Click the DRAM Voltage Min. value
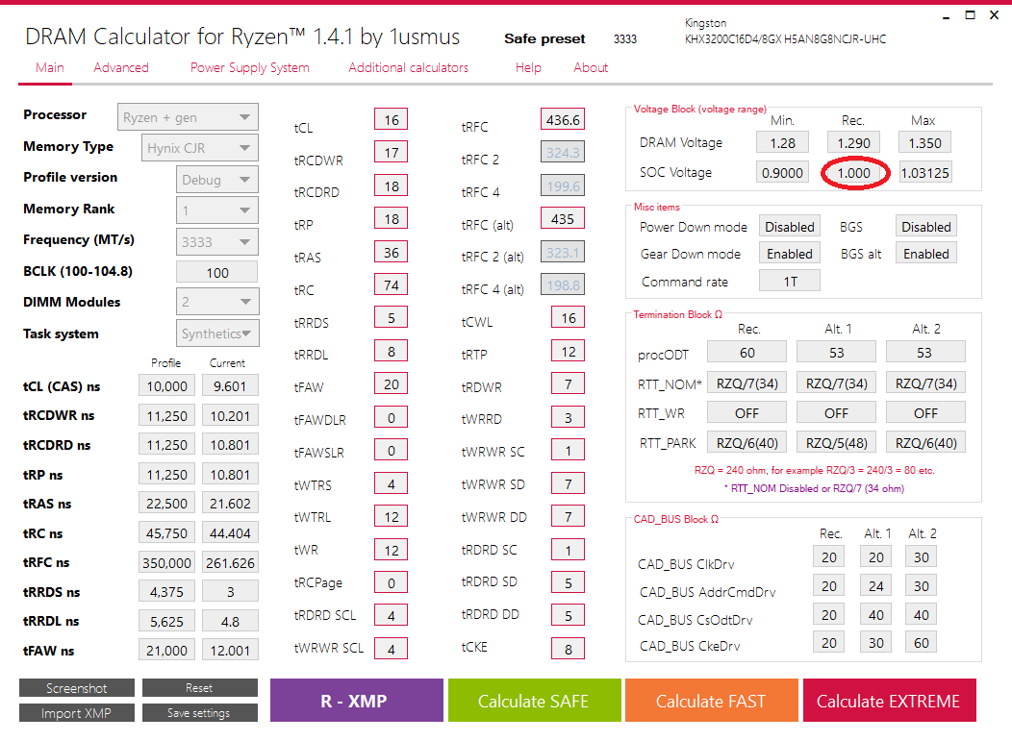The width and height of the screenshot is (1012, 741). pyautogui.click(x=783, y=142)
